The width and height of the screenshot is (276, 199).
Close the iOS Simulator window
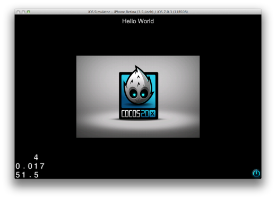(18, 12)
